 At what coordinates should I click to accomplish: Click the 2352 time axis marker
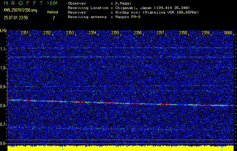[47, 33]
